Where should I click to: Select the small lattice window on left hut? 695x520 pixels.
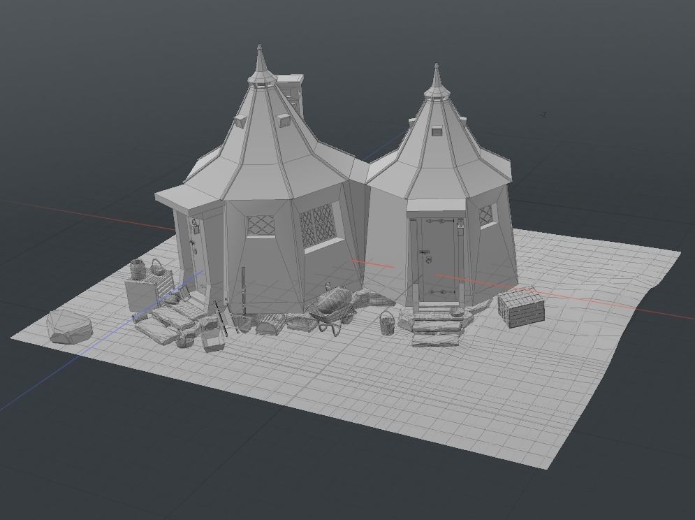[260, 225]
